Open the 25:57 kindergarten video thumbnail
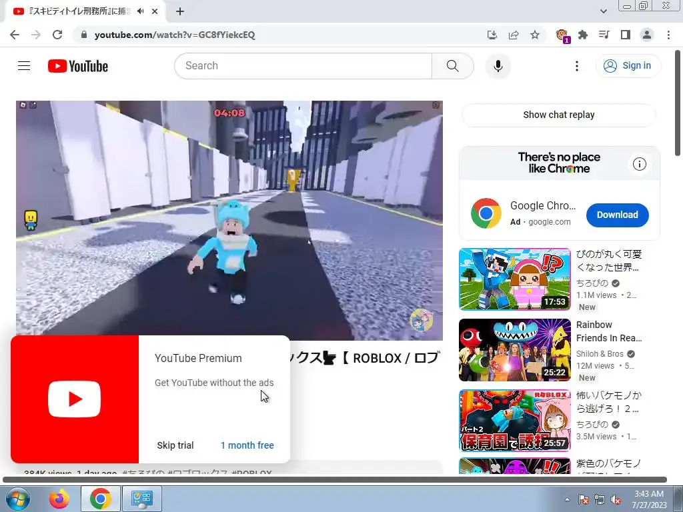This screenshot has width=683, height=512. pos(514,421)
